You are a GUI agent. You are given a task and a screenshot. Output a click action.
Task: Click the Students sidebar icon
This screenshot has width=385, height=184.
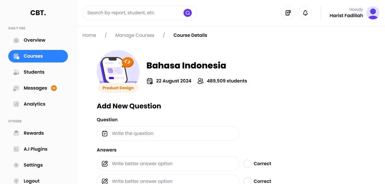(x=16, y=72)
